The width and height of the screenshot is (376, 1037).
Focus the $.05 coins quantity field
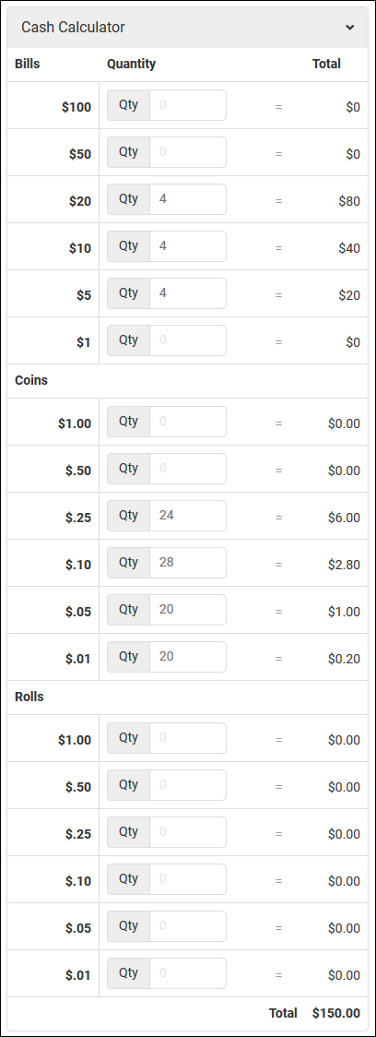(188, 609)
